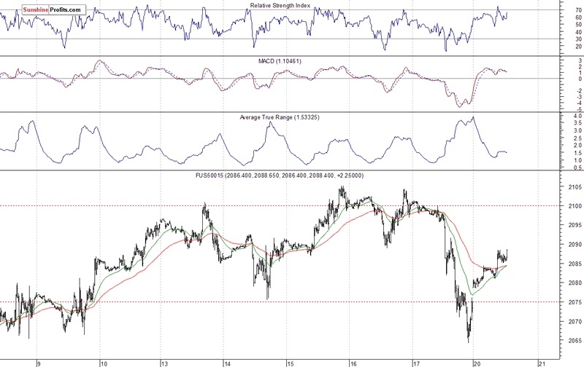
Task: Select date 16 on the time axis
Action: [353, 362]
